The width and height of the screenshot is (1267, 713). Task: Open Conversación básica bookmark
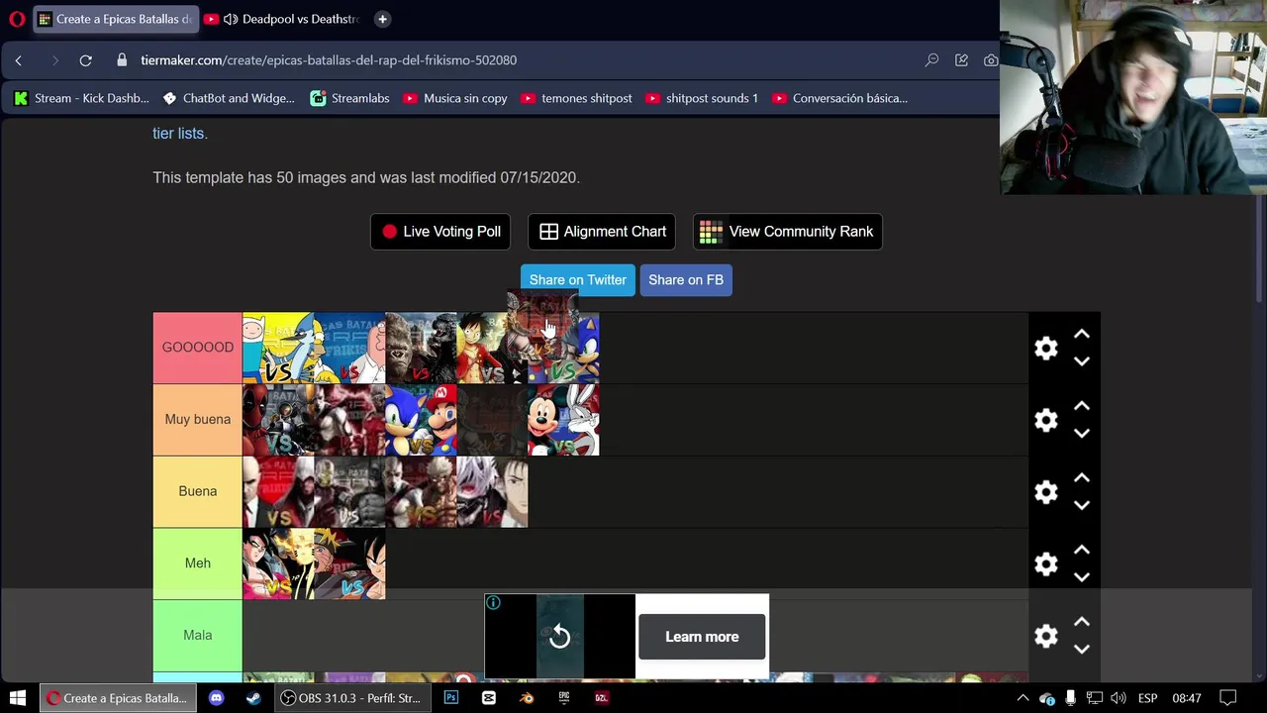coord(839,98)
